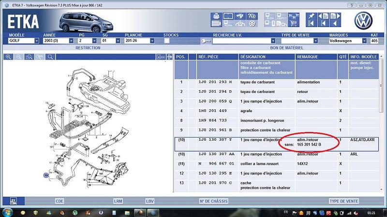Click the volume icon in the system tray

(x=356, y=213)
